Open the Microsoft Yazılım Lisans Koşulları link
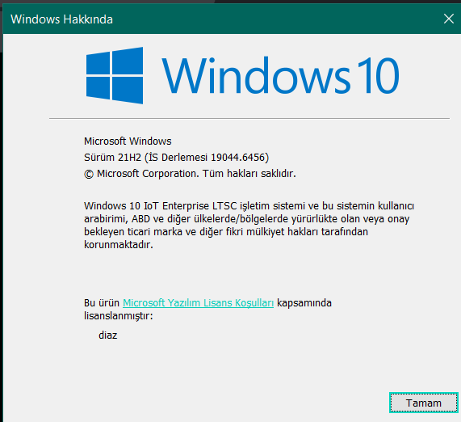This screenshot has width=461, height=422. tap(198, 302)
